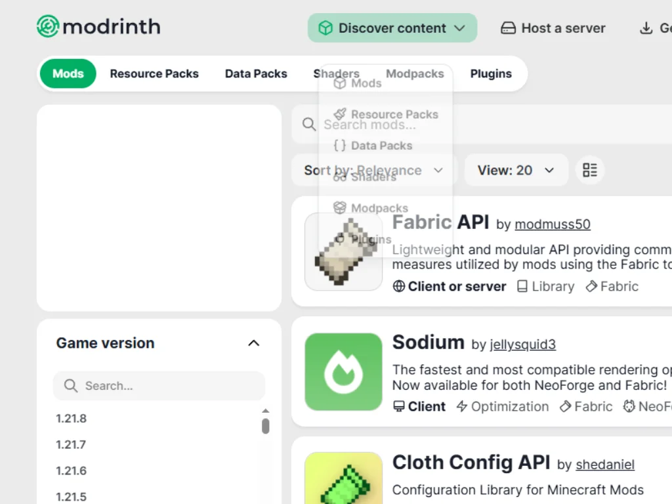The height and width of the screenshot is (504, 672).
Task: Open the Fabric API project title
Action: point(440,222)
